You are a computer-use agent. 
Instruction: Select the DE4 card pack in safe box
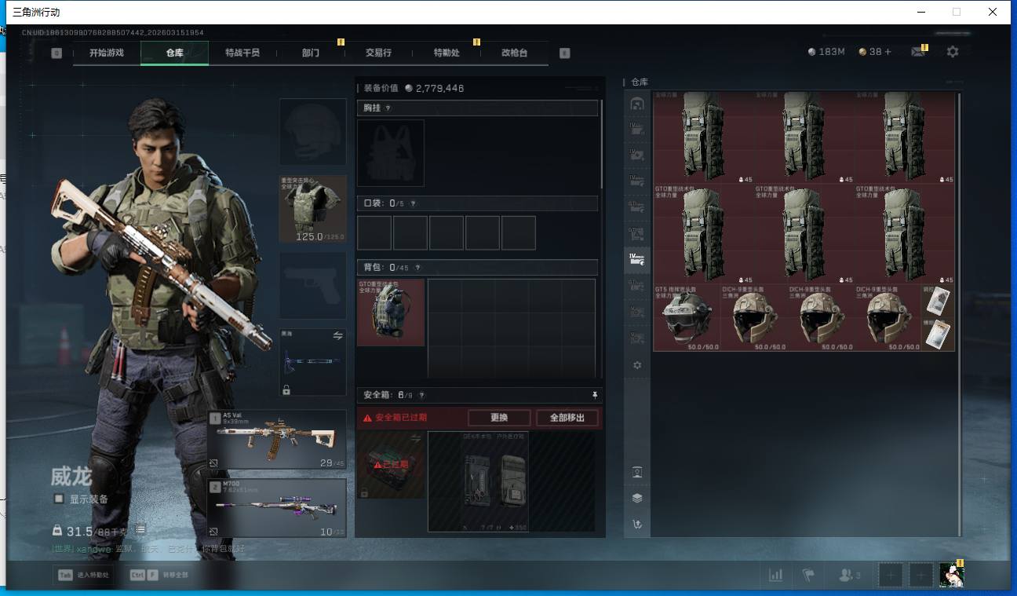[478, 481]
